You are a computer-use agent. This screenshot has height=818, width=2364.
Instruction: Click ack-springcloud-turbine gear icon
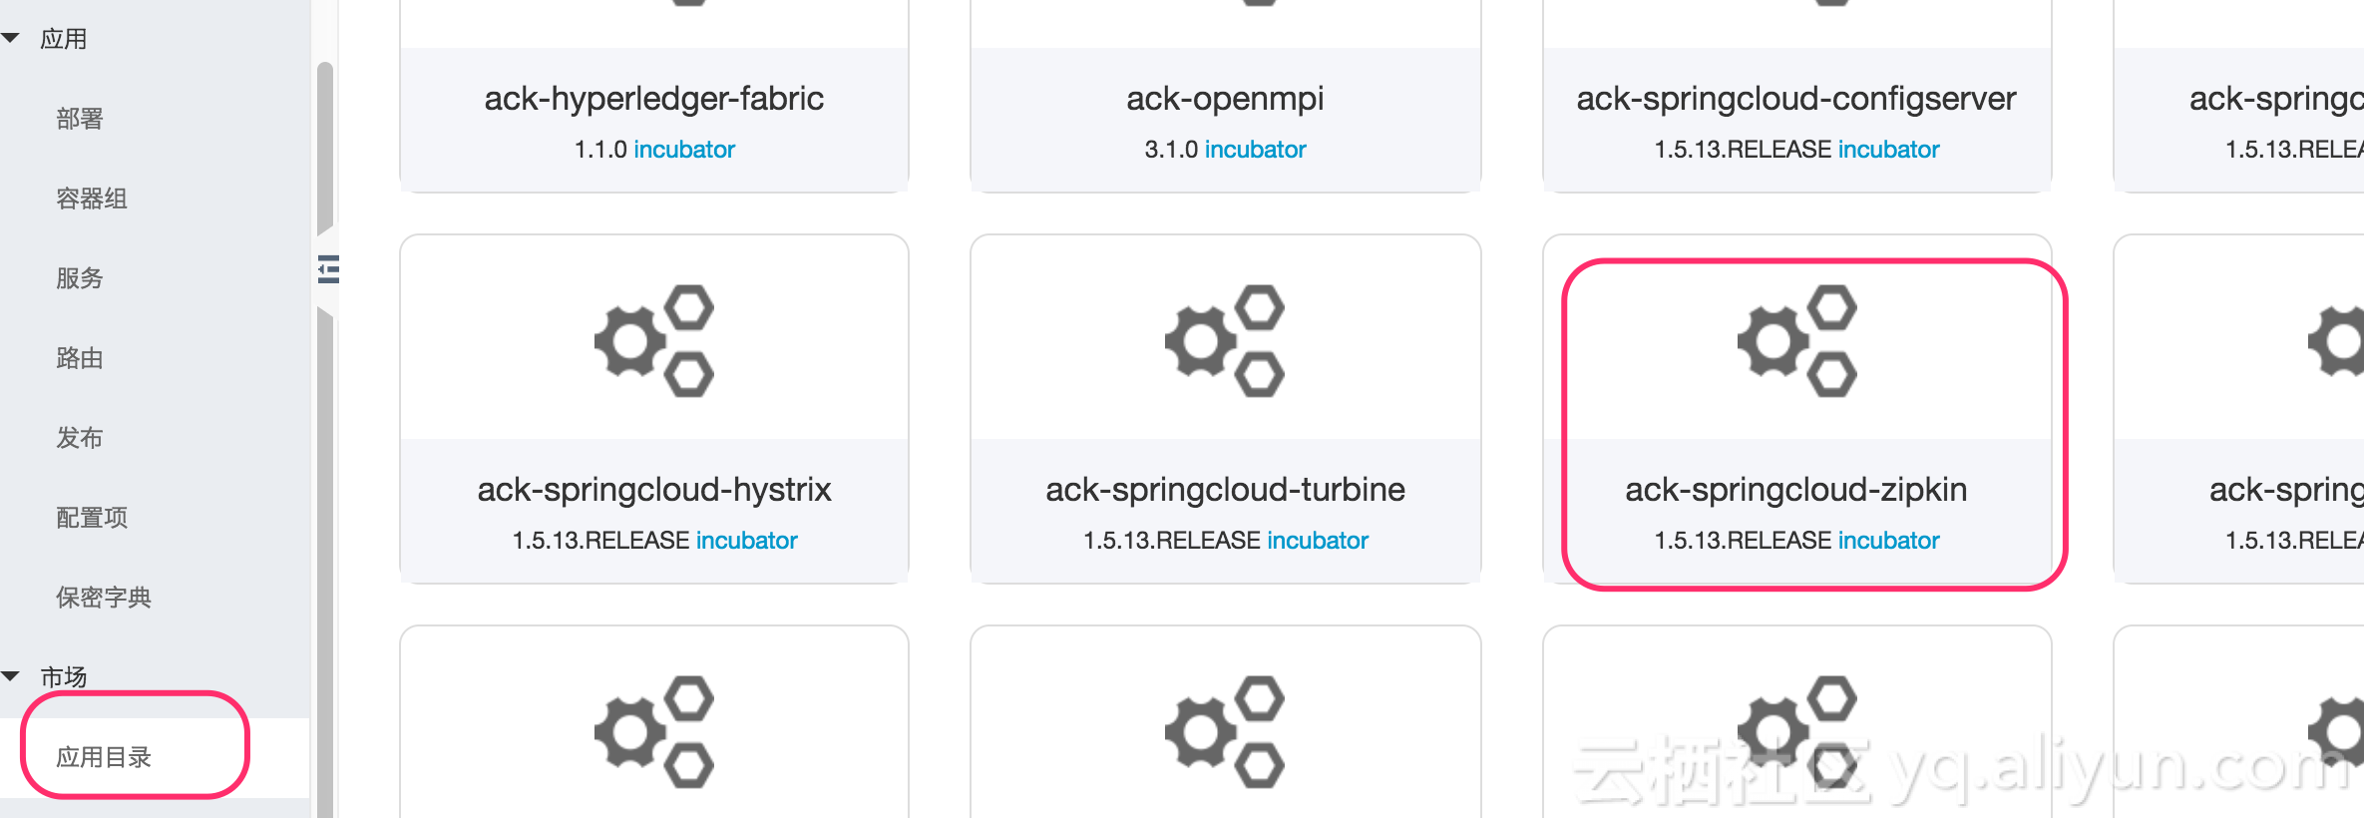pos(1225,341)
